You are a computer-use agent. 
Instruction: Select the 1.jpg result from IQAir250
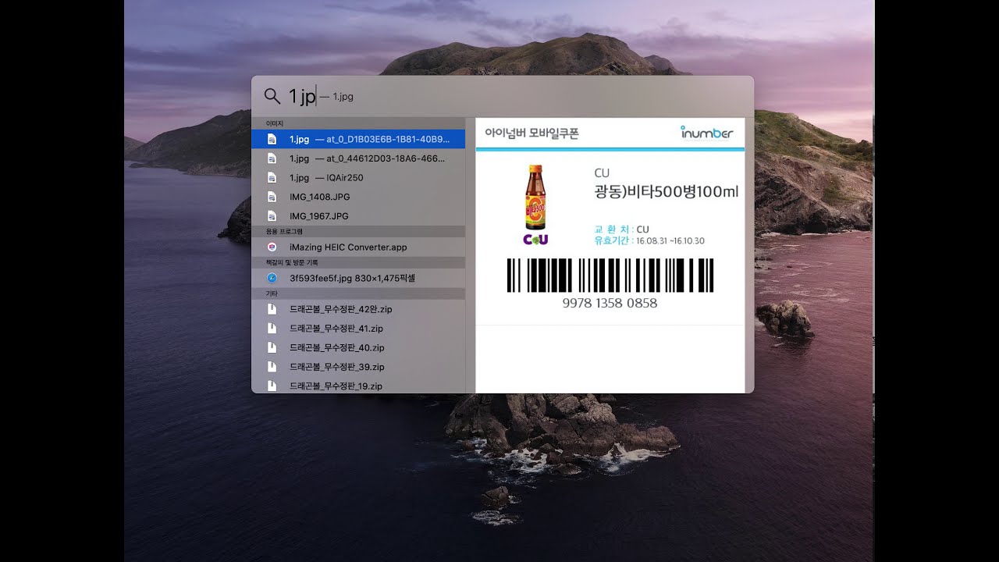pyautogui.click(x=358, y=177)
